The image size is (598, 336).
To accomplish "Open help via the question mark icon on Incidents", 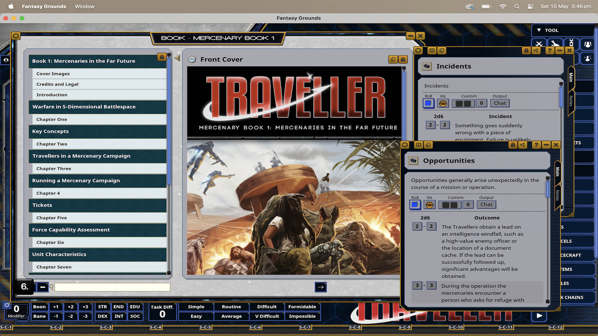I will click(x=550, y=50).
